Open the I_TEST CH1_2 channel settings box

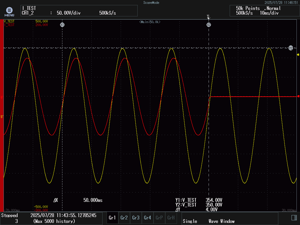click(79, 11)
